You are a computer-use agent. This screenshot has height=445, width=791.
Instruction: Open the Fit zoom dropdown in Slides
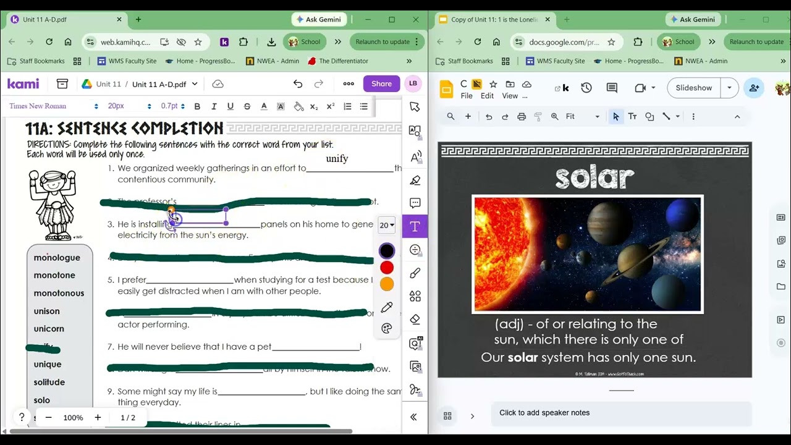582,116
